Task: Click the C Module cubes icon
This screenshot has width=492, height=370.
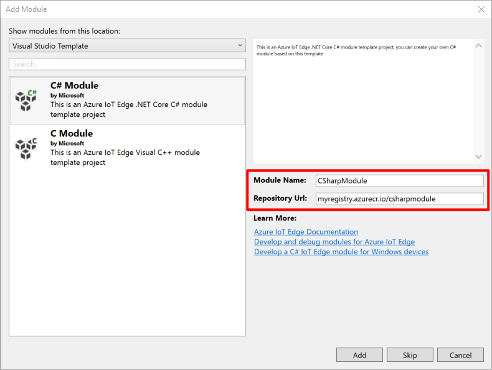Action: click(x=26, y=149)
